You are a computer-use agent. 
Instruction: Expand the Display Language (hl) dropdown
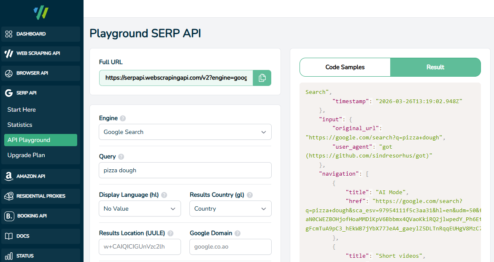[x=140, y=209]
